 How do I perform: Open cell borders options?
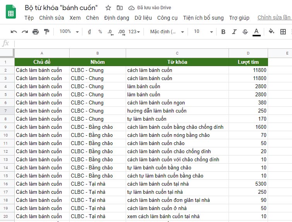tap(283, 32)
